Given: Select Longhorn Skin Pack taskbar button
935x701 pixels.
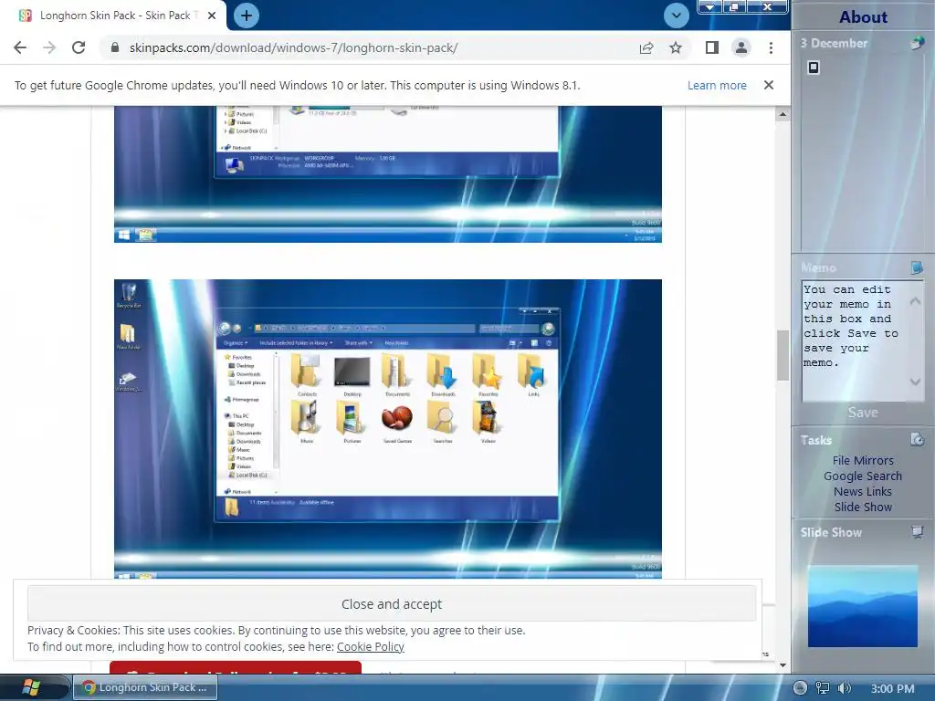Looking at the screenshot, I should 145,687.
